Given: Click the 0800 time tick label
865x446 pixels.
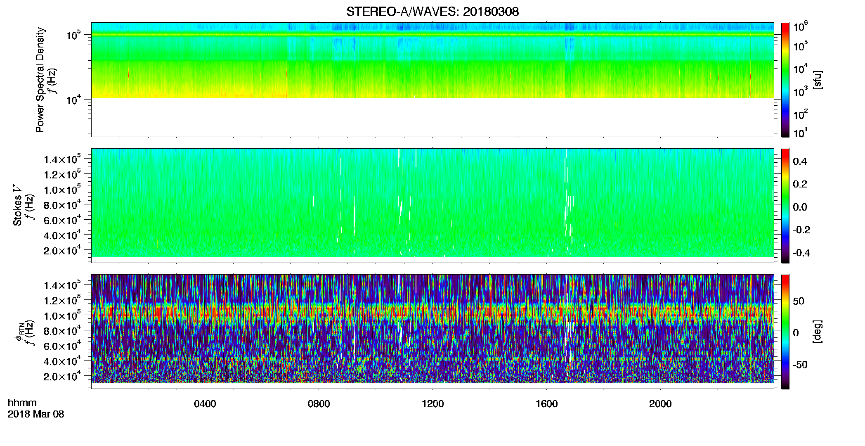Looking at the screenshot, I should [x=319, y=404].
